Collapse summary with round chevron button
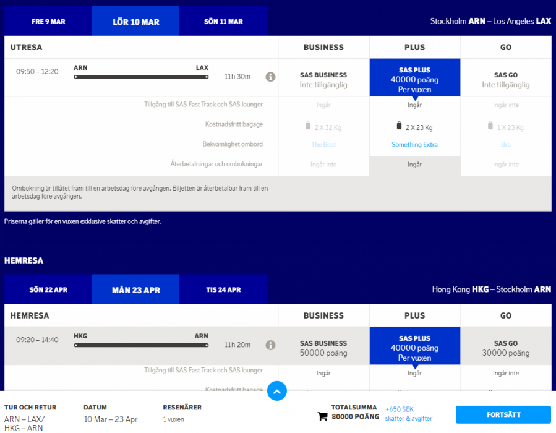Image resolution: width=556 pixels, height=433 pixels. click(x=277, y=391)
